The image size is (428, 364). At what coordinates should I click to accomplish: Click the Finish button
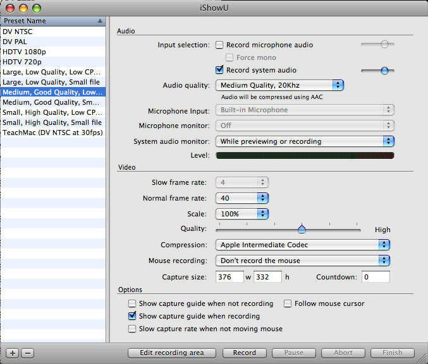pyautogui.click(x=392, y=353)
